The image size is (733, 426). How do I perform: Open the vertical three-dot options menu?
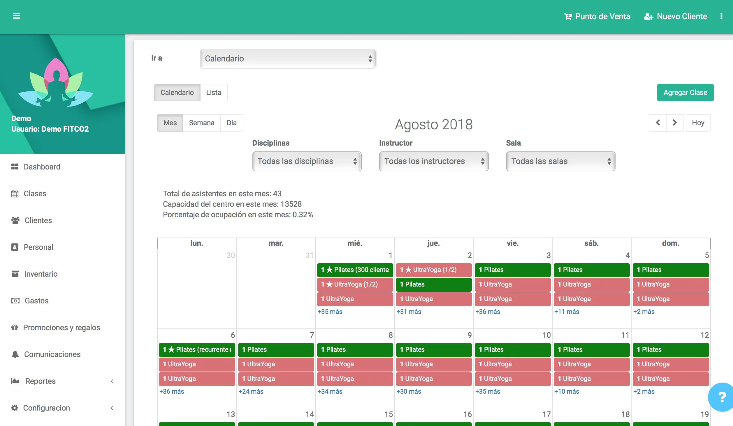[x=721, y=16]
